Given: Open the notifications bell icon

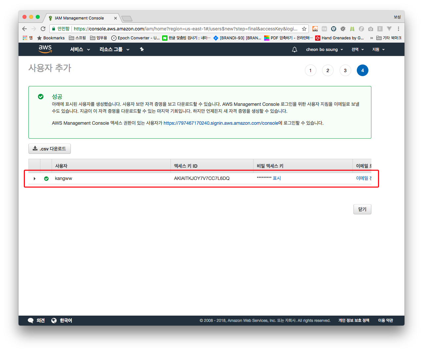Looking at the screenshot, I should pos(294,50).
